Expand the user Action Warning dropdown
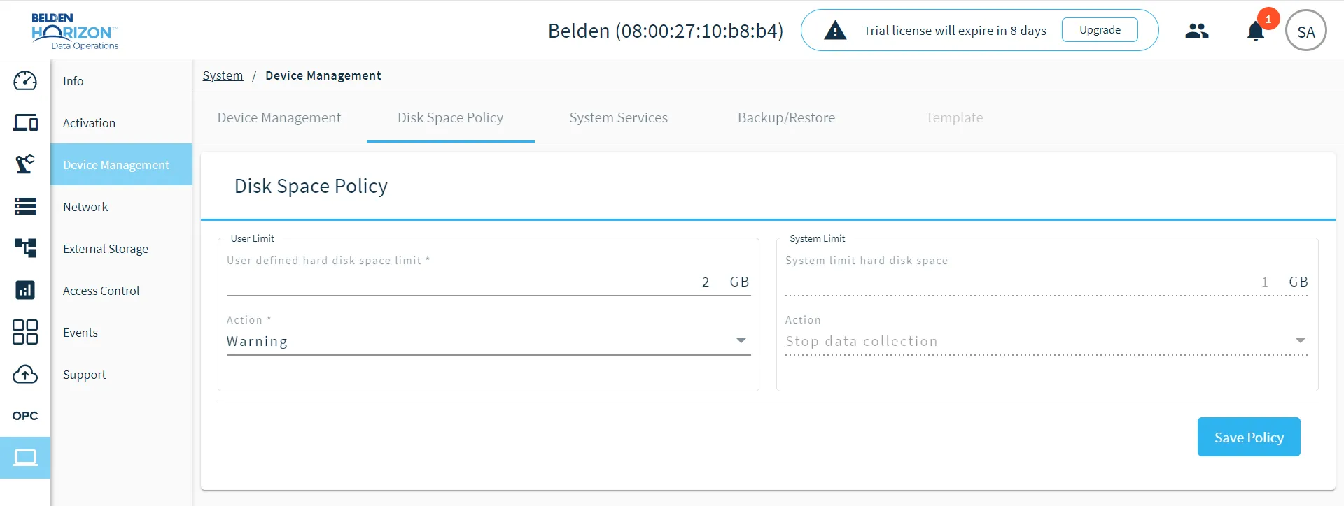1344x506 pixels. click(489, 341)
